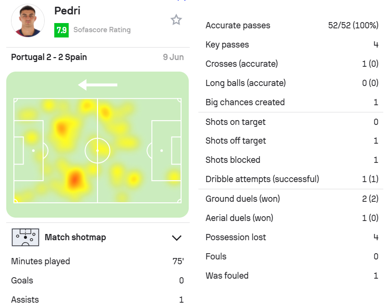
Task: Click the favorite star icon
Action: point(176,20)
